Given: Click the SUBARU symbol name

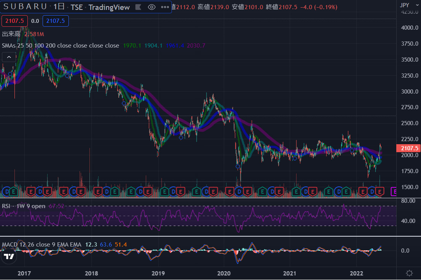Looking at the screenshot, I should tap(25, 6).
